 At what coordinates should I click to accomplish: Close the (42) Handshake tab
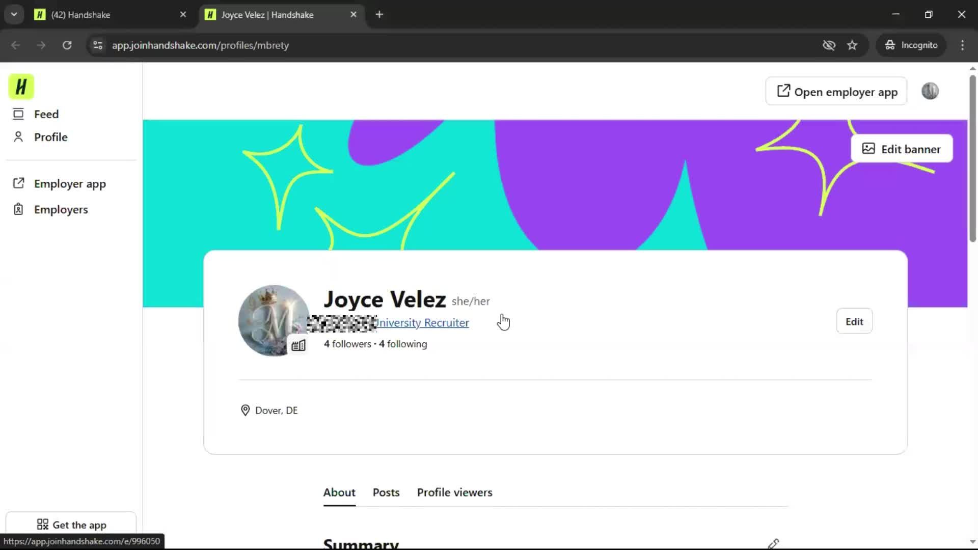pos(183,15)
